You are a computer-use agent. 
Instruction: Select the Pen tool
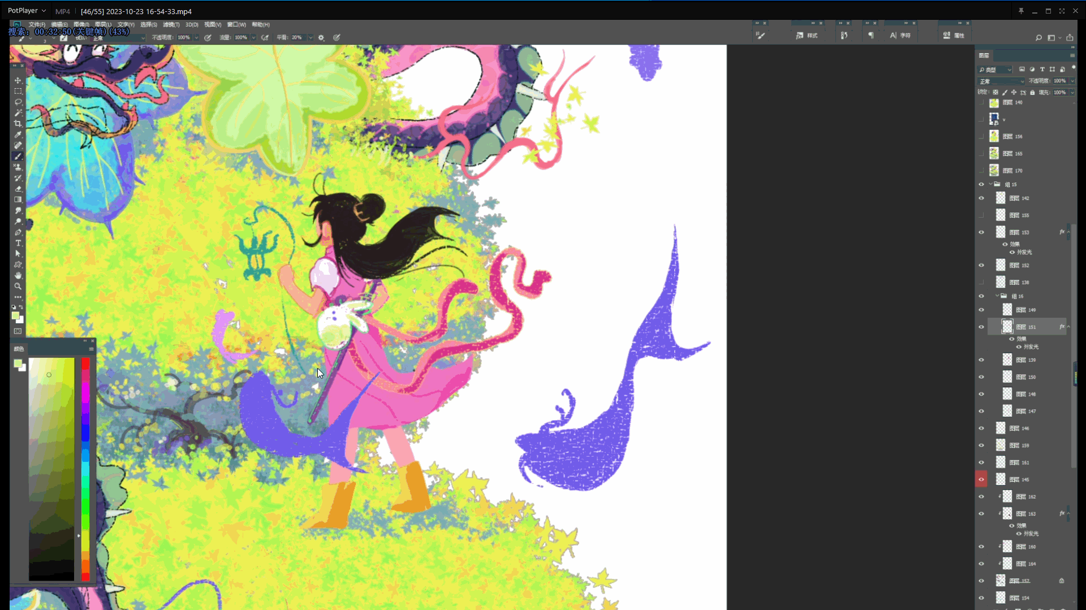[x=18, y=232]
